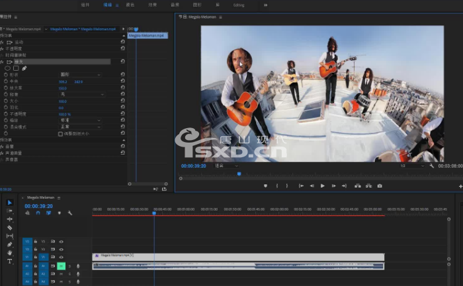Enable the 调整图层大小 checkbox
The height and width of the screenshot is (286, 463).
[61, 134]
